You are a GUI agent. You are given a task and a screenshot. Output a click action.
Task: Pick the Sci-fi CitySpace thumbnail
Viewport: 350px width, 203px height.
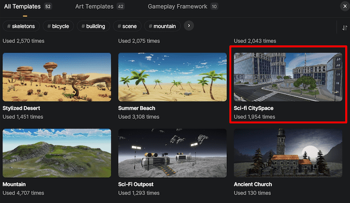[x=288, y=77]
